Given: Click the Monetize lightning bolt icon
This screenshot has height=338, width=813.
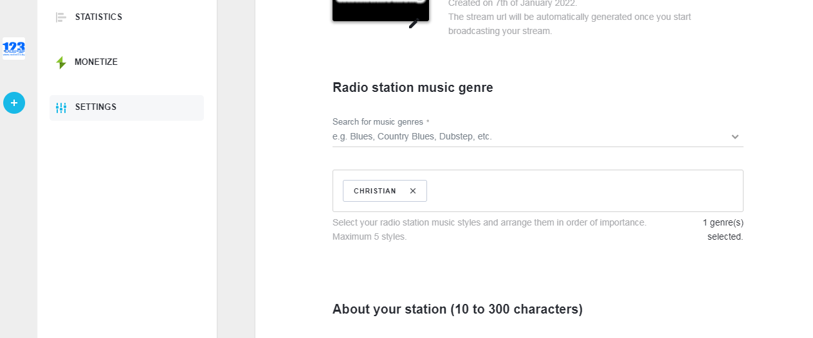Looking at the screenshot, I should tap(61, 62).
